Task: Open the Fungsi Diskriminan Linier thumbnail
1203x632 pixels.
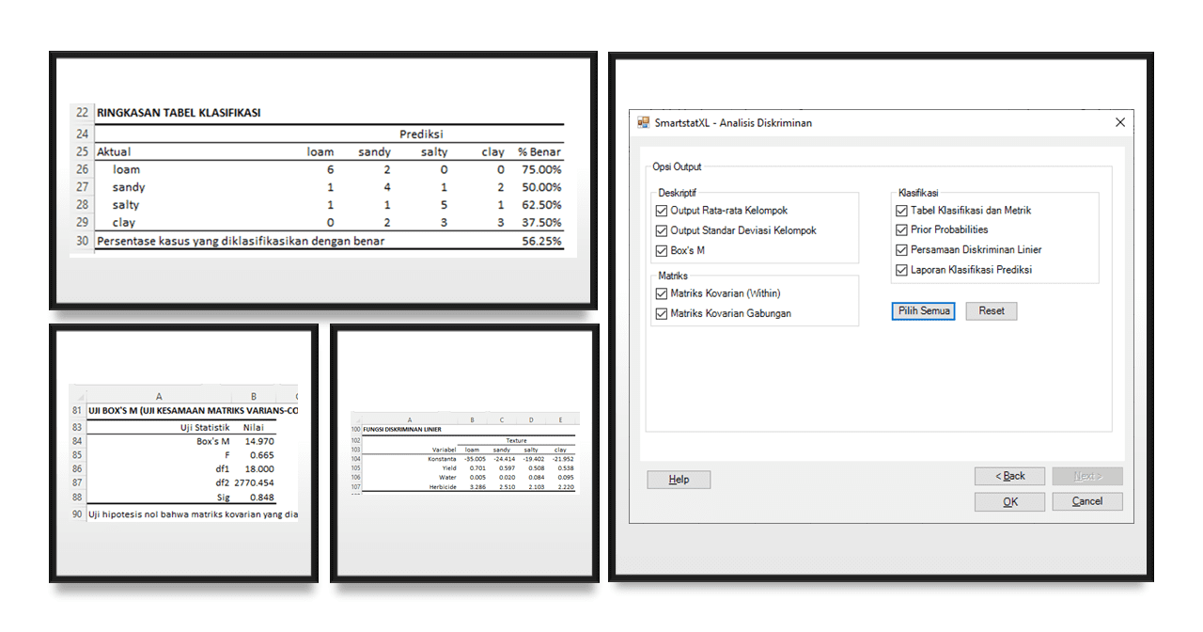Action: pos(464,453)
